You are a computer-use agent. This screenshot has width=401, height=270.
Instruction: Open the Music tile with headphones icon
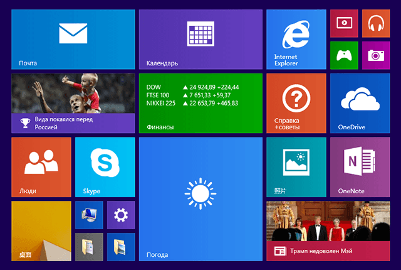pos(376,23)
